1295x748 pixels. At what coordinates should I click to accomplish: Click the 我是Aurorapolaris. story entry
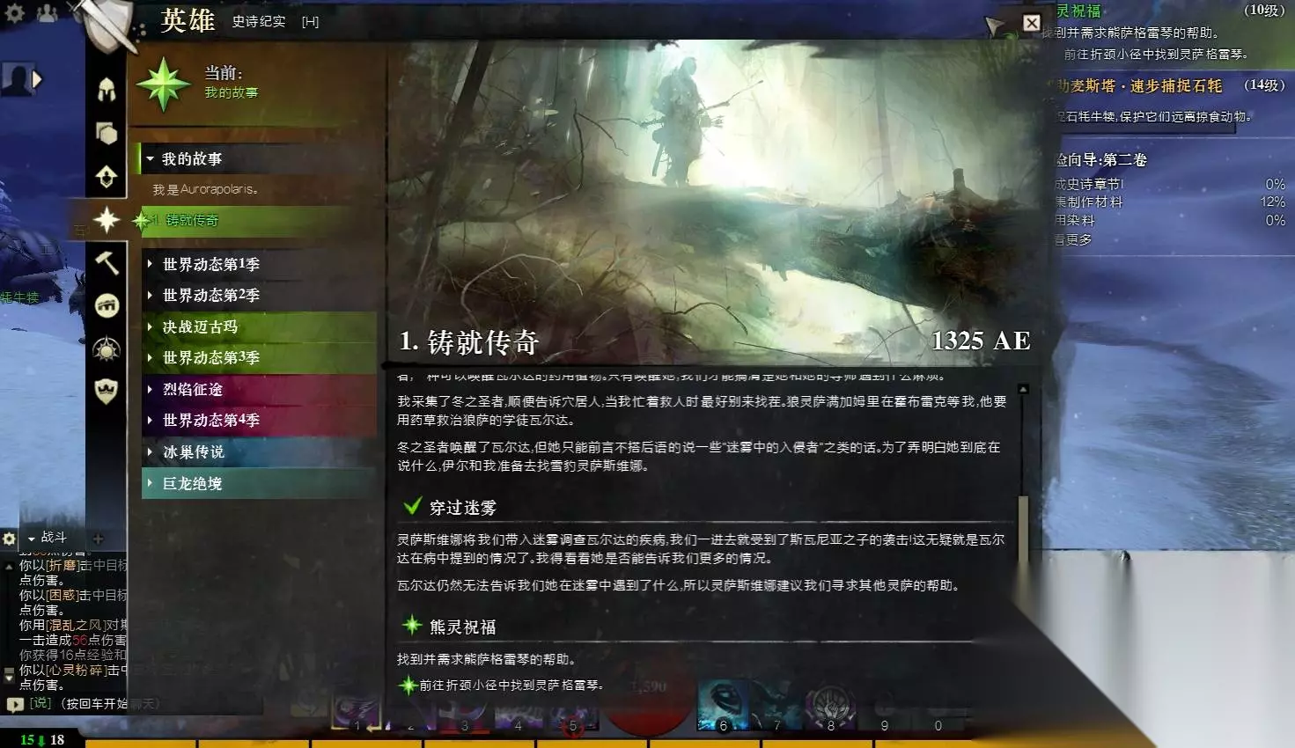pyautogui.click(x=205, y=189)
